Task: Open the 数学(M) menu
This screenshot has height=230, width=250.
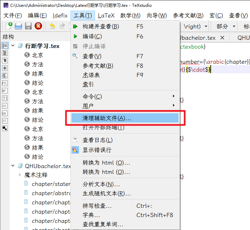Action: point(130,15)
